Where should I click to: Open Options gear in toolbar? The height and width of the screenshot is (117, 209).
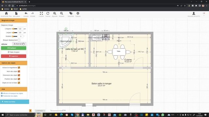tap(78, 13)
